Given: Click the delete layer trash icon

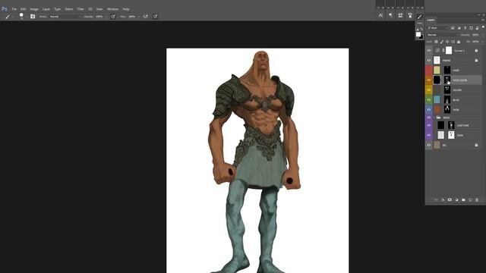Looking at the screenshot, I should coord(477,200).
